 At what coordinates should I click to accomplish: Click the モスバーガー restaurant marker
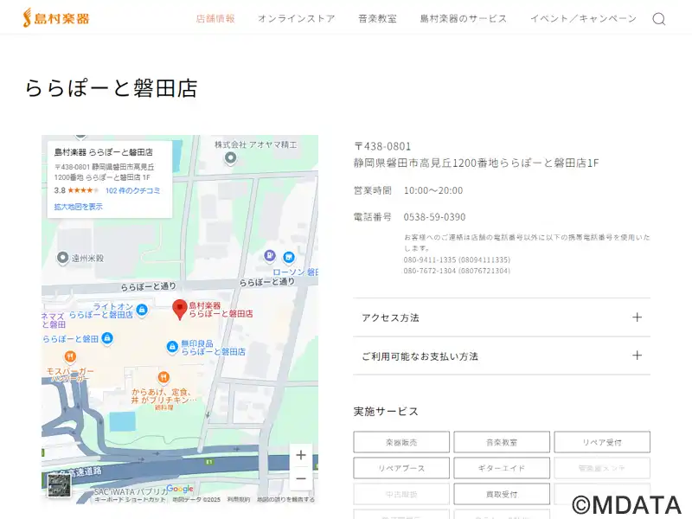coord(70,356)
